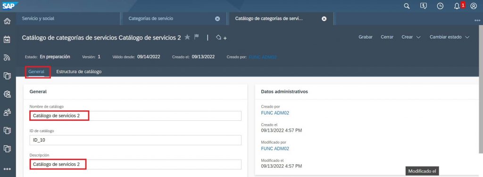Flag this catalog with flag icon

[197, 37]
